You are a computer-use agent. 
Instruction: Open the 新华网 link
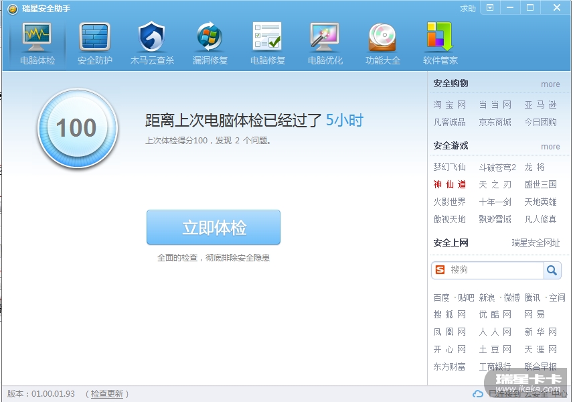pos(540,332)
